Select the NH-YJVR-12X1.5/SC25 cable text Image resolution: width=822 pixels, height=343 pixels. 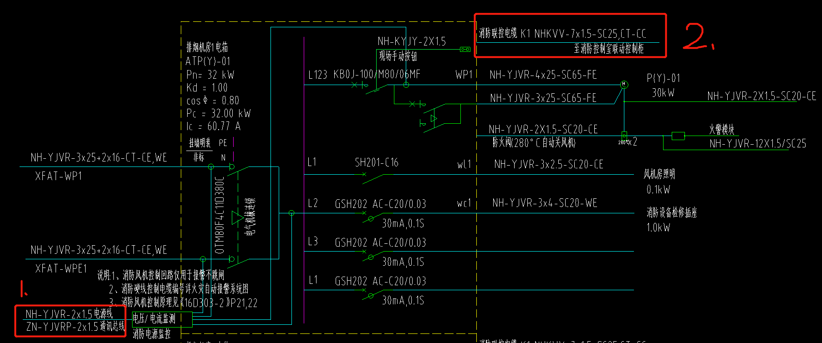pyautogui.click(x=758, y=144)
